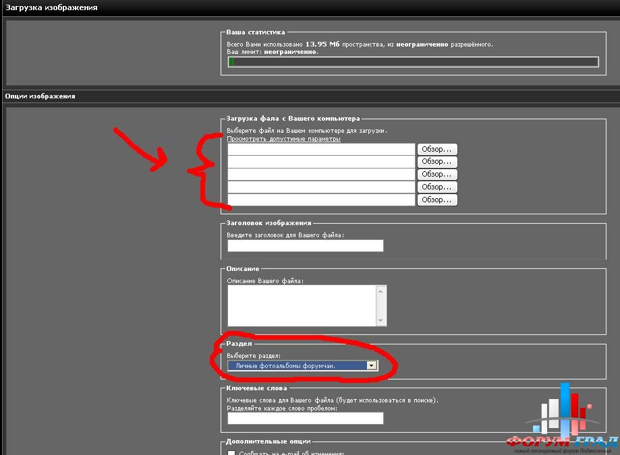Click the description box scroll-up arrow

click(x=381, y=291)
